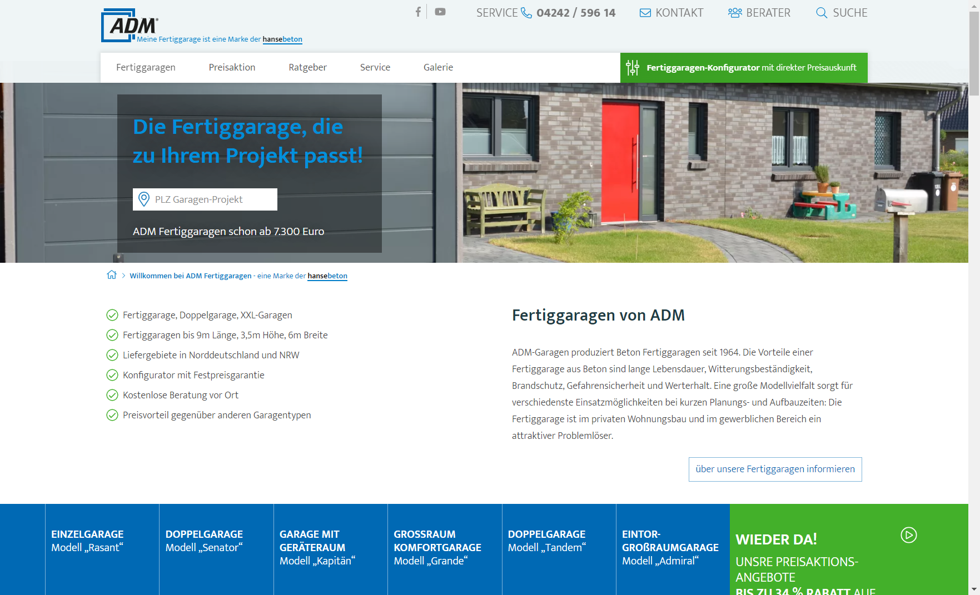Click text 'Kostenlose Beratung vor Ort'
The height and width of the screenshot is (595, 980).
(181, 396)
